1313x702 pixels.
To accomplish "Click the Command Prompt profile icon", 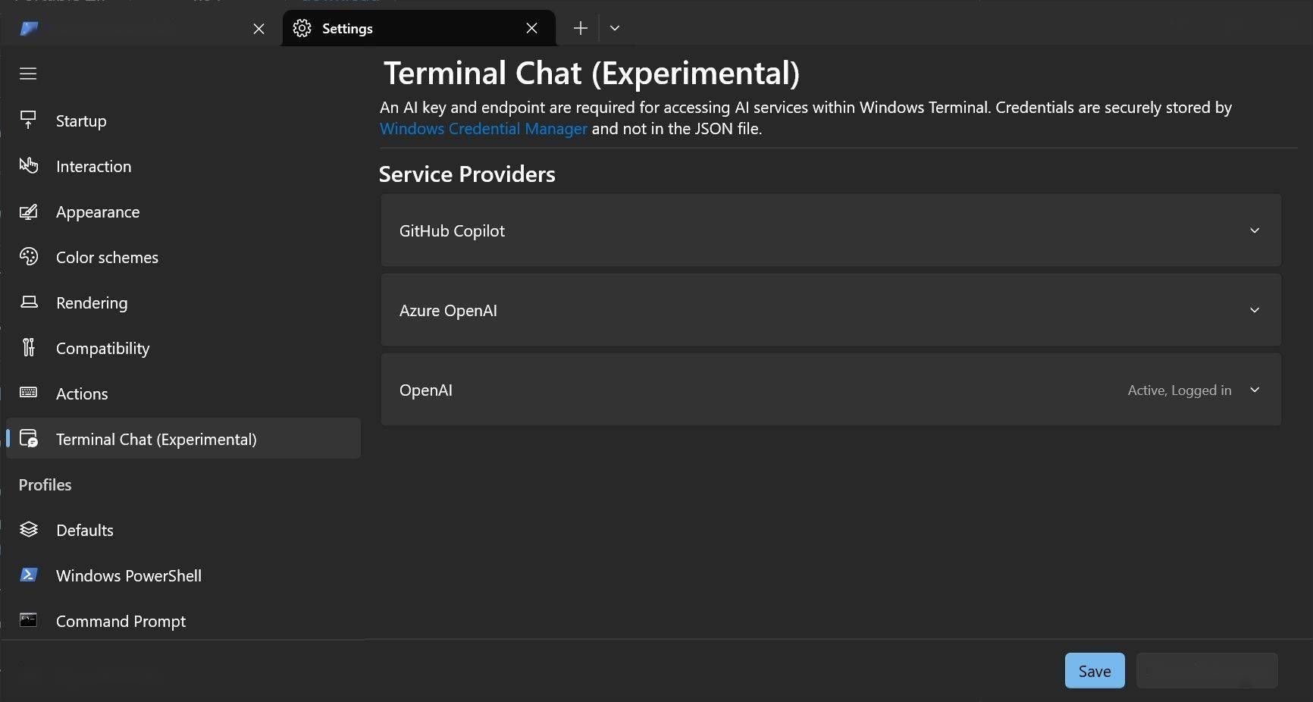I will pyautogui.click(x=28, y=620).
